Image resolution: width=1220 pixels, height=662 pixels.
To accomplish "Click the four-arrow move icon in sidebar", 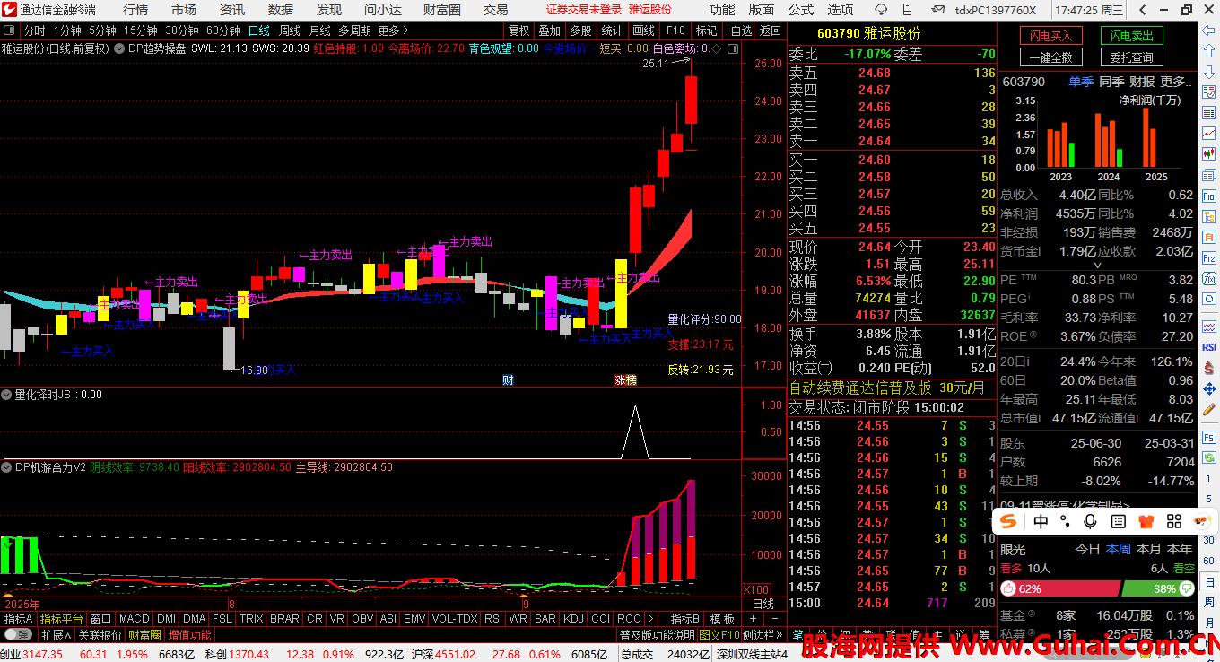I will click(x=1208, y=390).
